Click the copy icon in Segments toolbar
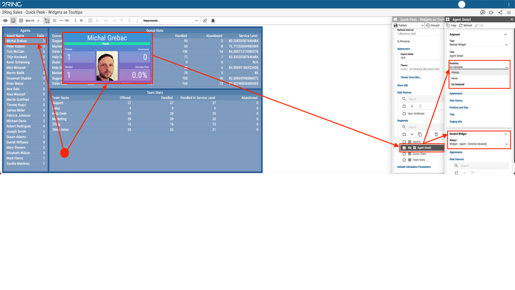The height and width of the screenshot is (290, 515). 420,135
